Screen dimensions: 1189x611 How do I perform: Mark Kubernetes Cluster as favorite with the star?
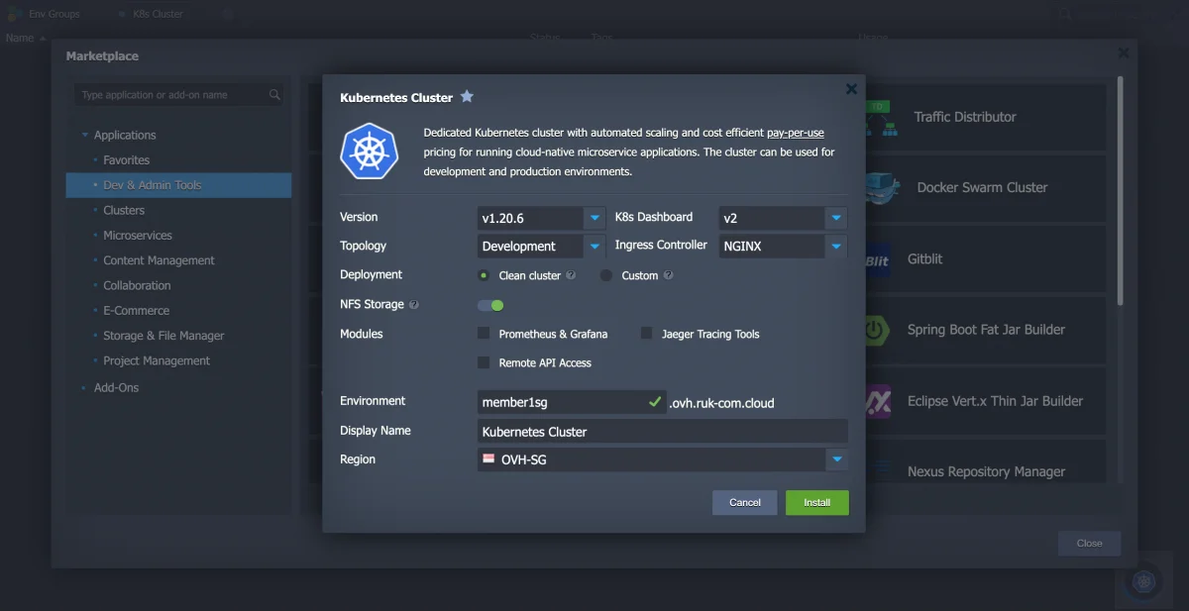[x=467, y=97]
